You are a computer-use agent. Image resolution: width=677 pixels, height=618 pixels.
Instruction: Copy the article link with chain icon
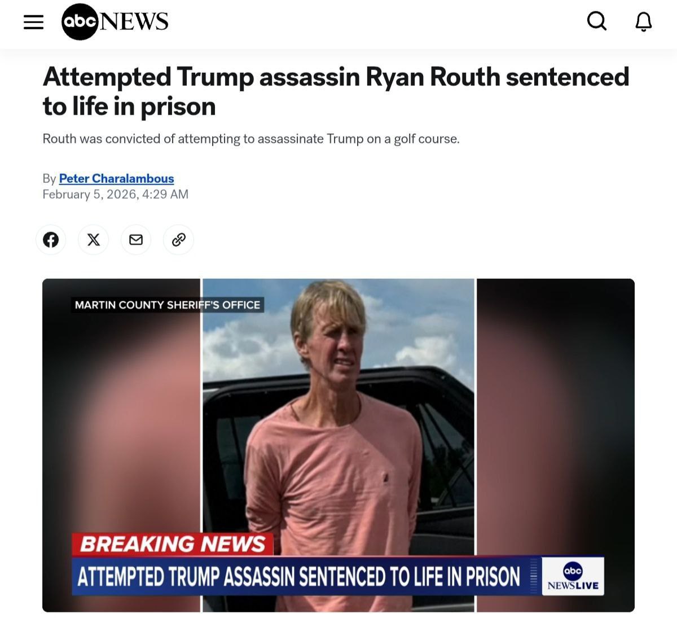click(178, 240)
